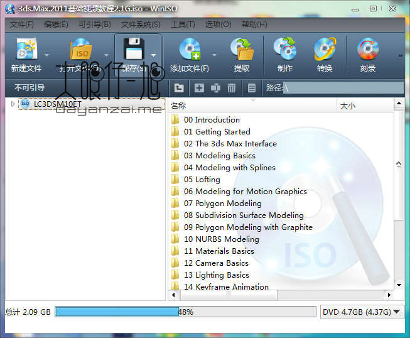Click the Convert (转换) disc icon
Viewport: 410px width, 338px height.
coord(325,48)
